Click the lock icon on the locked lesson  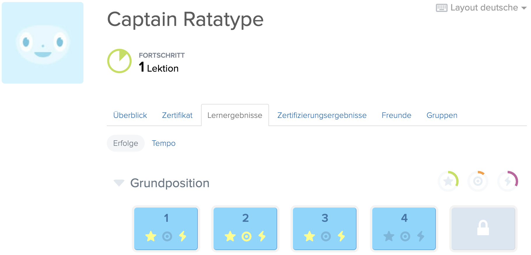(483, 228)
